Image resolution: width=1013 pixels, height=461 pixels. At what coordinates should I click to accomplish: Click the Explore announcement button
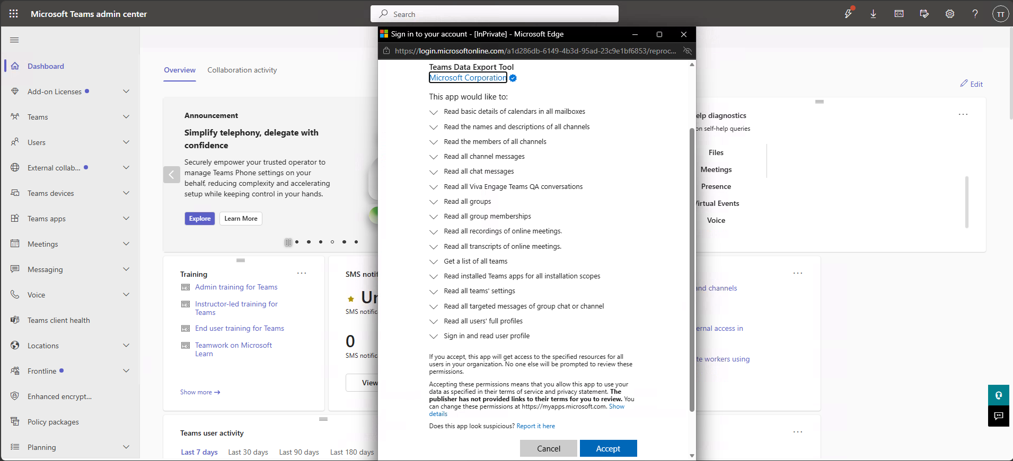coord(200,219)
